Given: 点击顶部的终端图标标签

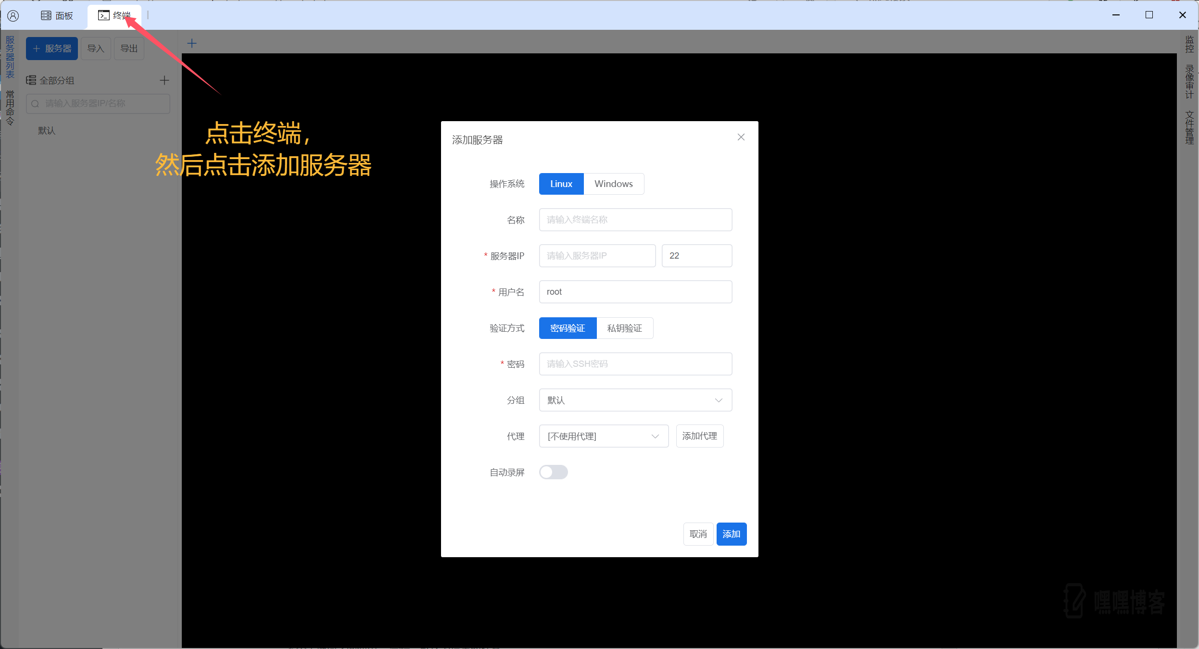Looking at the screenshot, I should (x=104, y=15).
